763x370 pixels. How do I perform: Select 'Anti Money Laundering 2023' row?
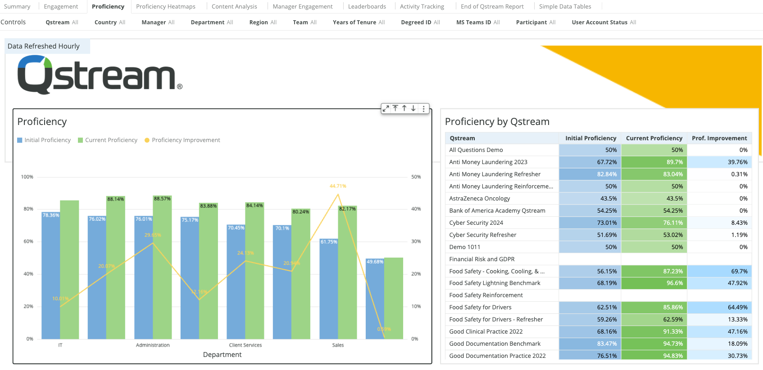(598, 162)
